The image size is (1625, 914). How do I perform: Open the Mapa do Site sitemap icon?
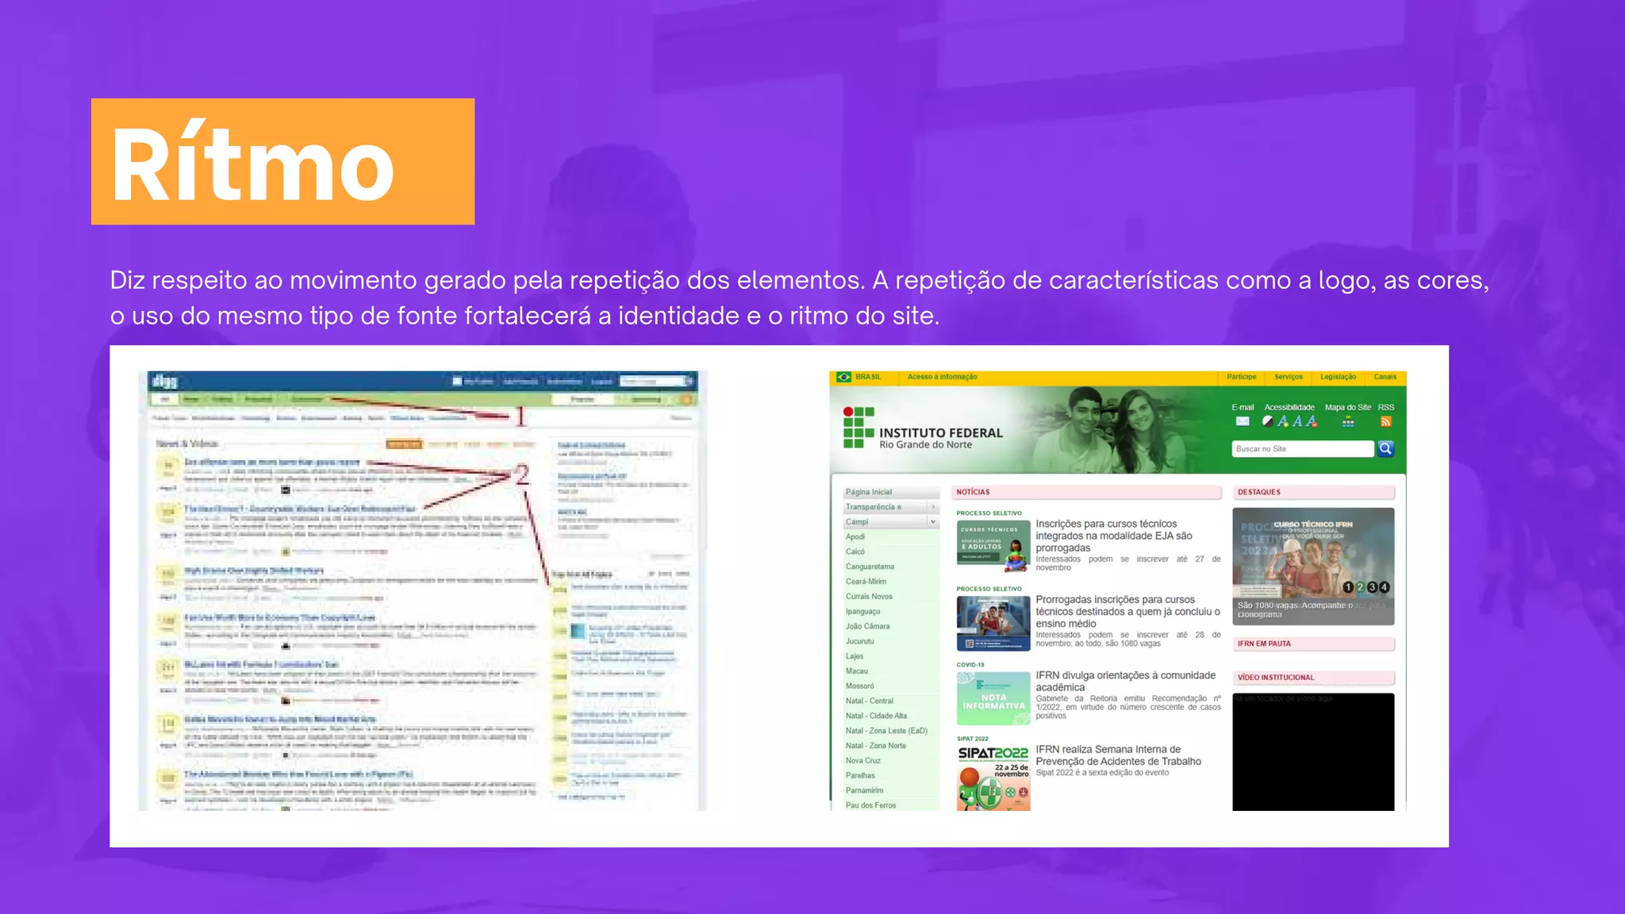1348,422
